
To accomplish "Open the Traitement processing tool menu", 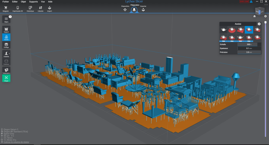I will click(6, 70).
